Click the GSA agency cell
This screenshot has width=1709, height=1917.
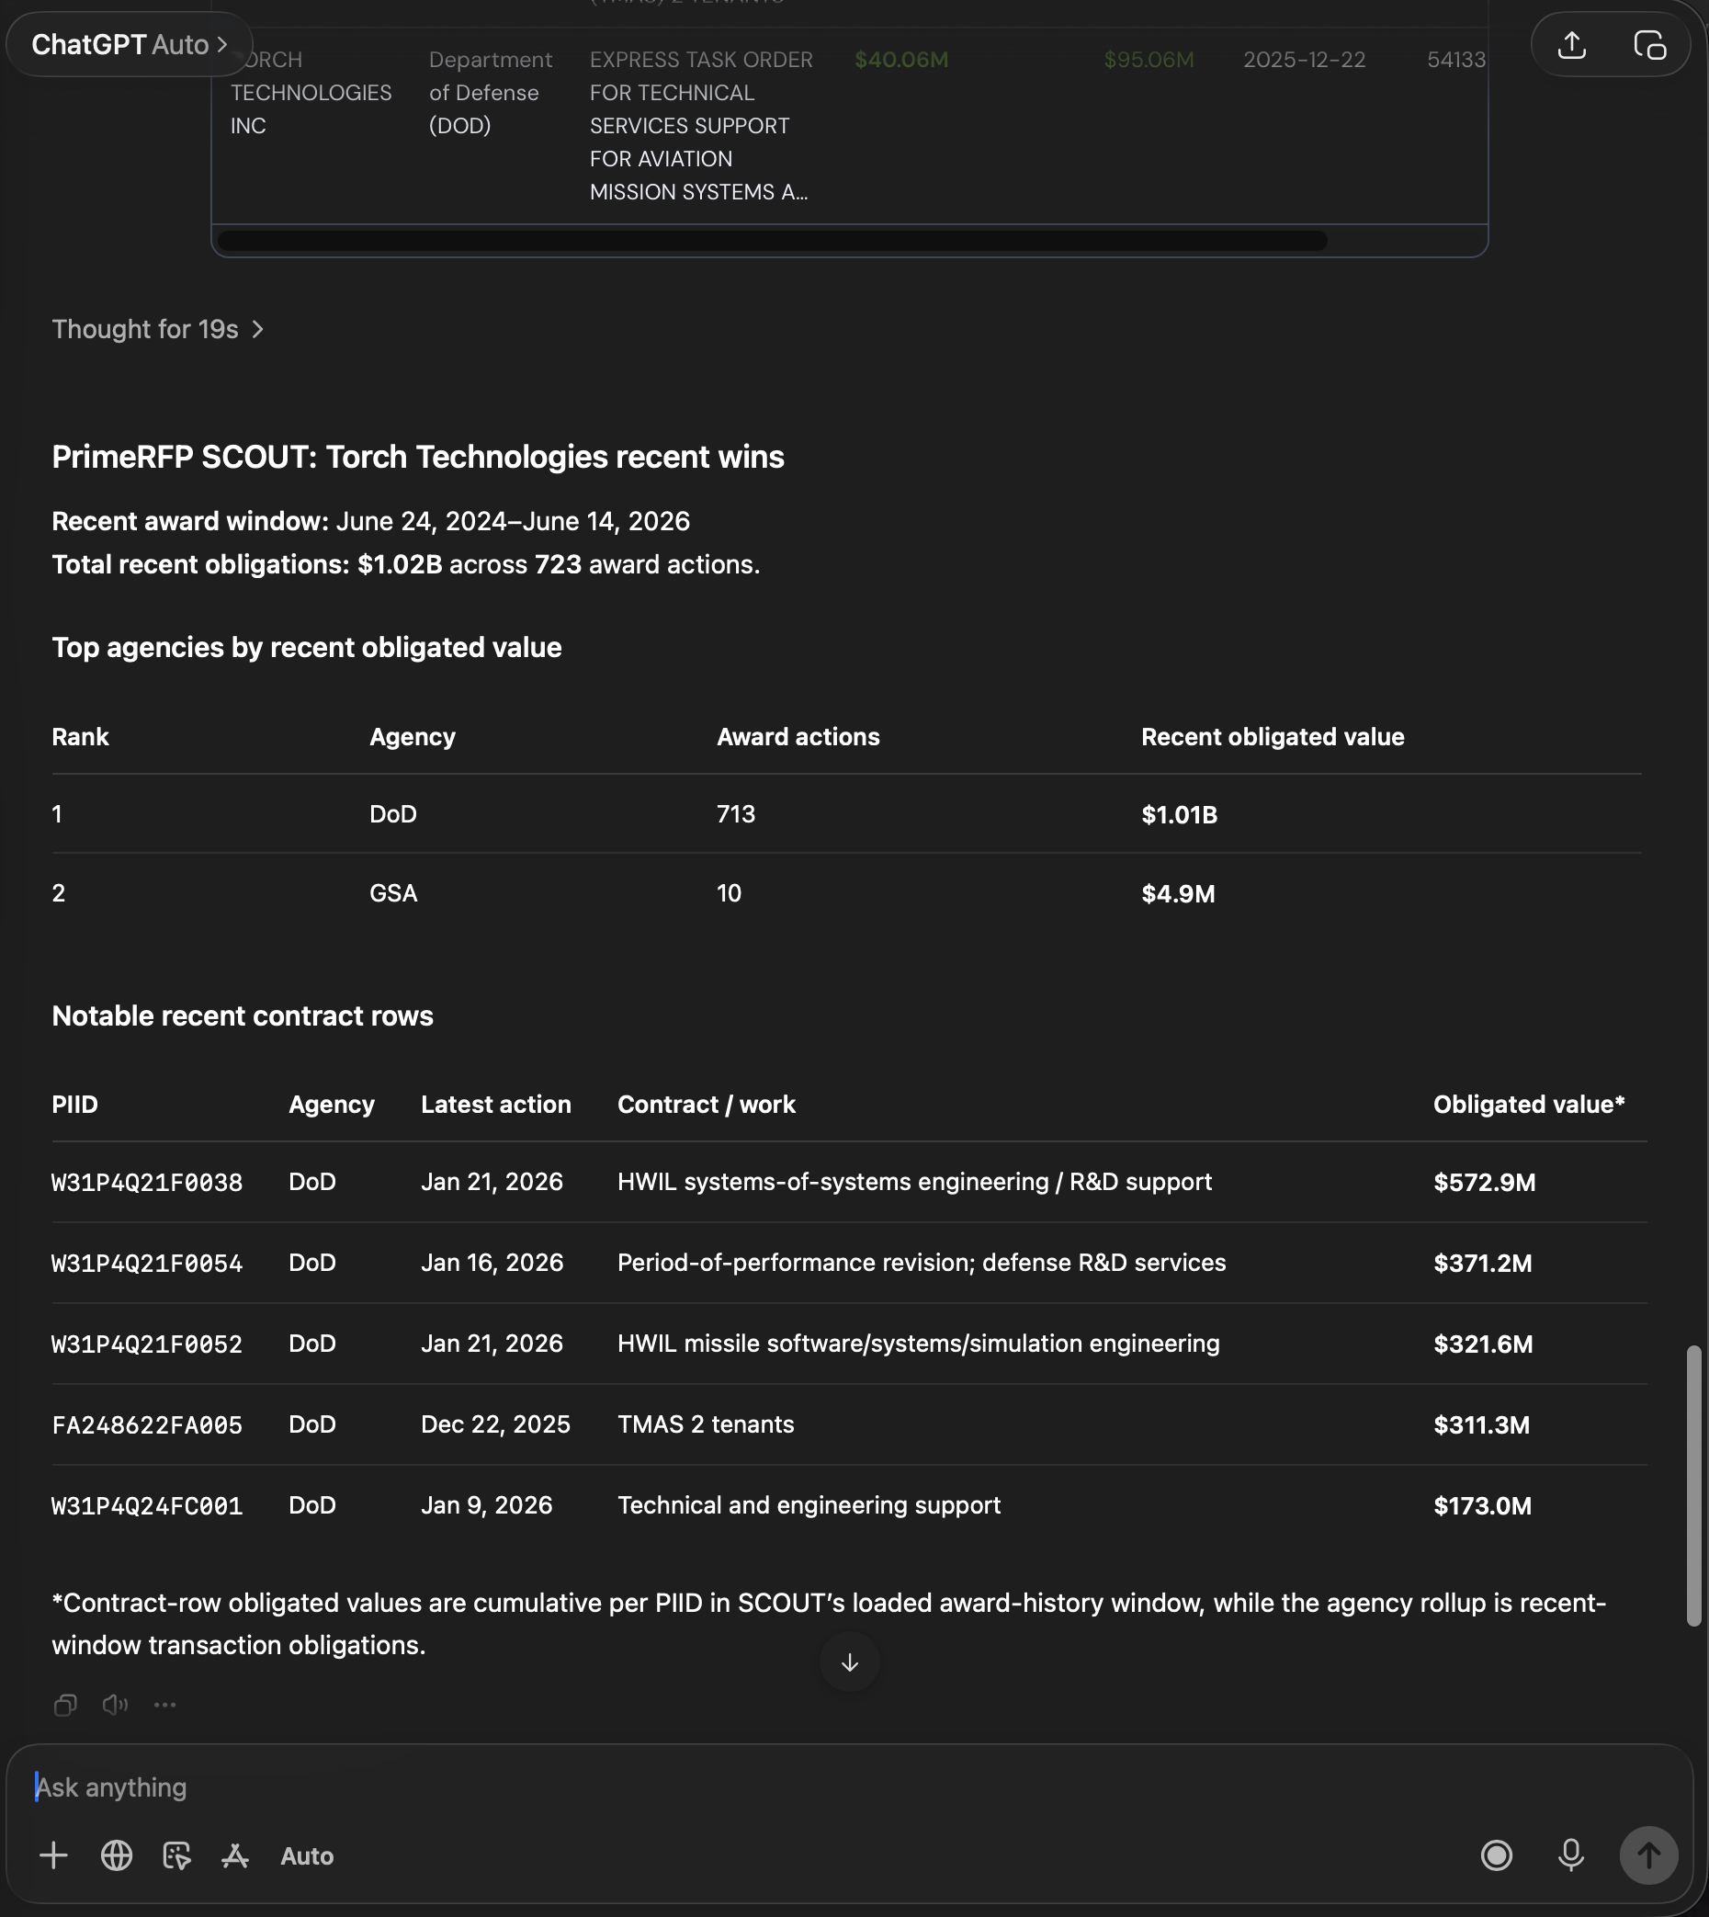393,892
